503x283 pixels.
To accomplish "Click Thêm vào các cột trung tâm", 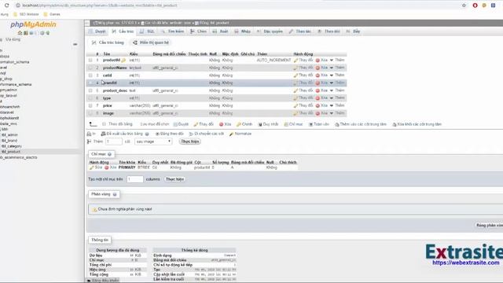I will (361, 124).
